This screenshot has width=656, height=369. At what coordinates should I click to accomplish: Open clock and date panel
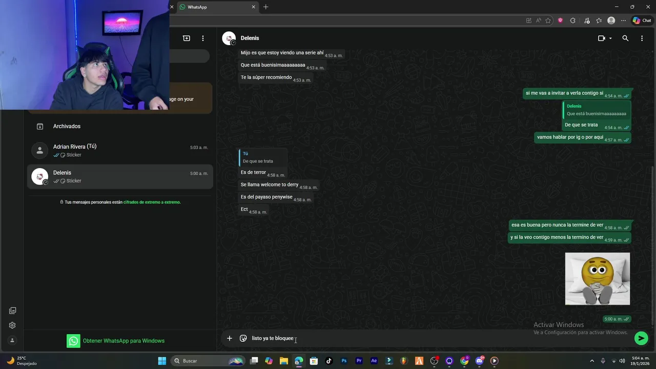(641, 361)
